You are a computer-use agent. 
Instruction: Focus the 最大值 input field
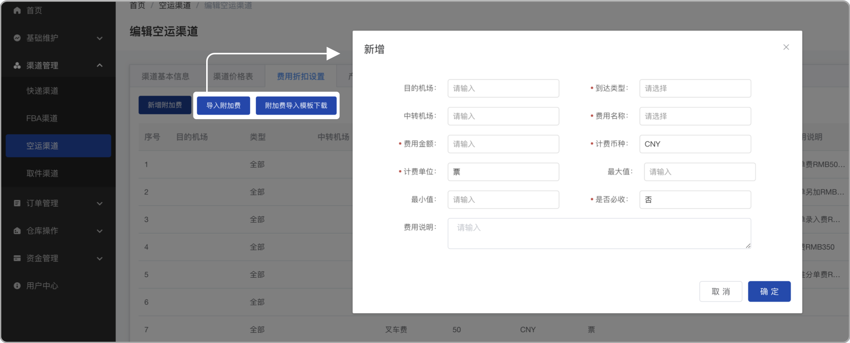(700, 172)
